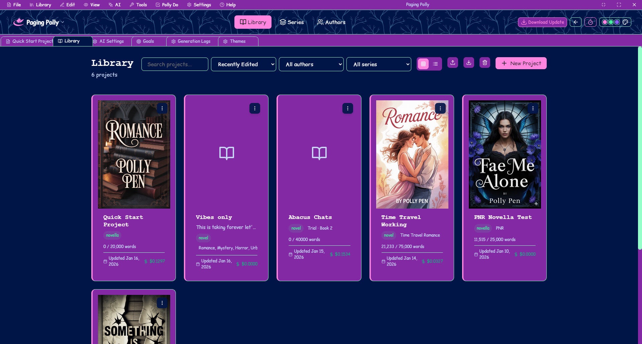
Task: Expand the Recently Edited sort dropdown
Action: 243,64
